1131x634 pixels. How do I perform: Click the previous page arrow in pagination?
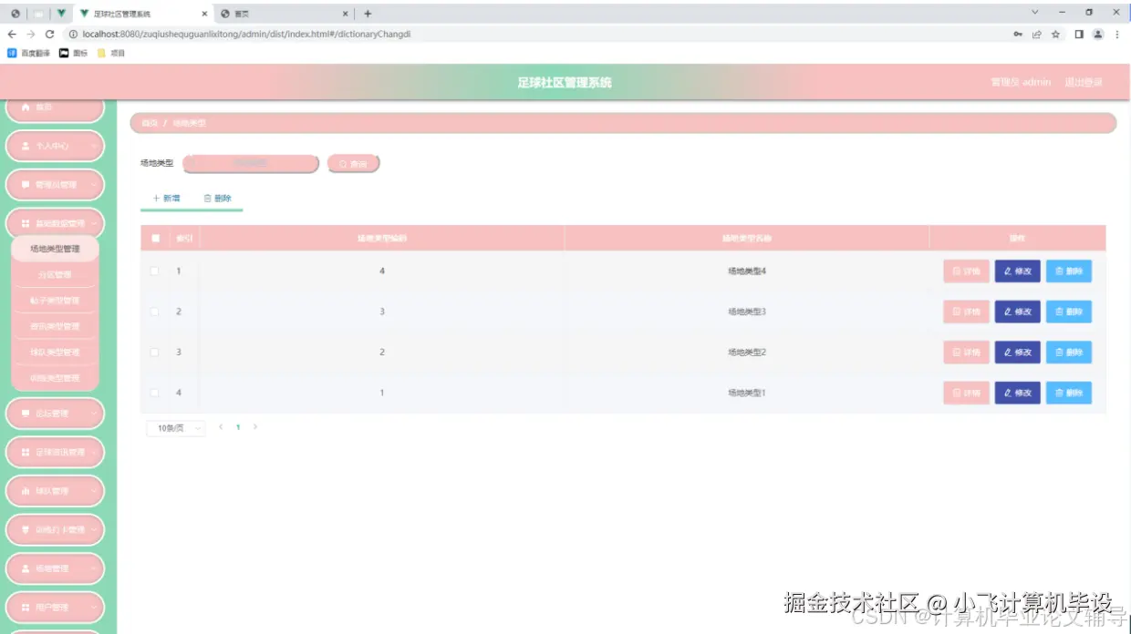[221, 427]
